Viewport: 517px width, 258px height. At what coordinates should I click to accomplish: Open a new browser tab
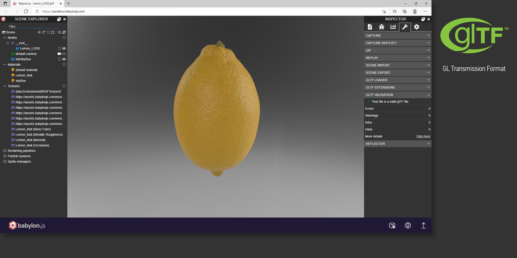68,3
